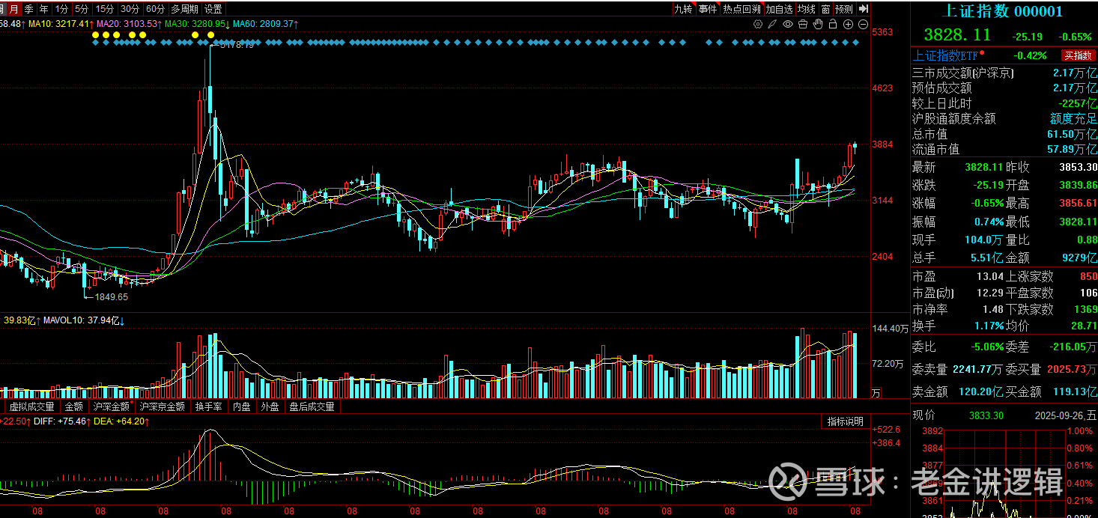Click the arrow-to-end collapse panel icon
The height and width of the screenshot is (518, 1098).
click(x=863, y=9)
